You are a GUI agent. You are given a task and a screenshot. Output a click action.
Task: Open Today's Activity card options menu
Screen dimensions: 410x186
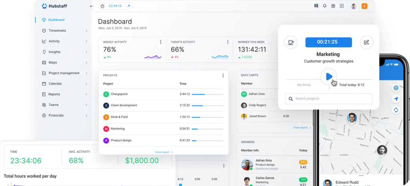228,42
